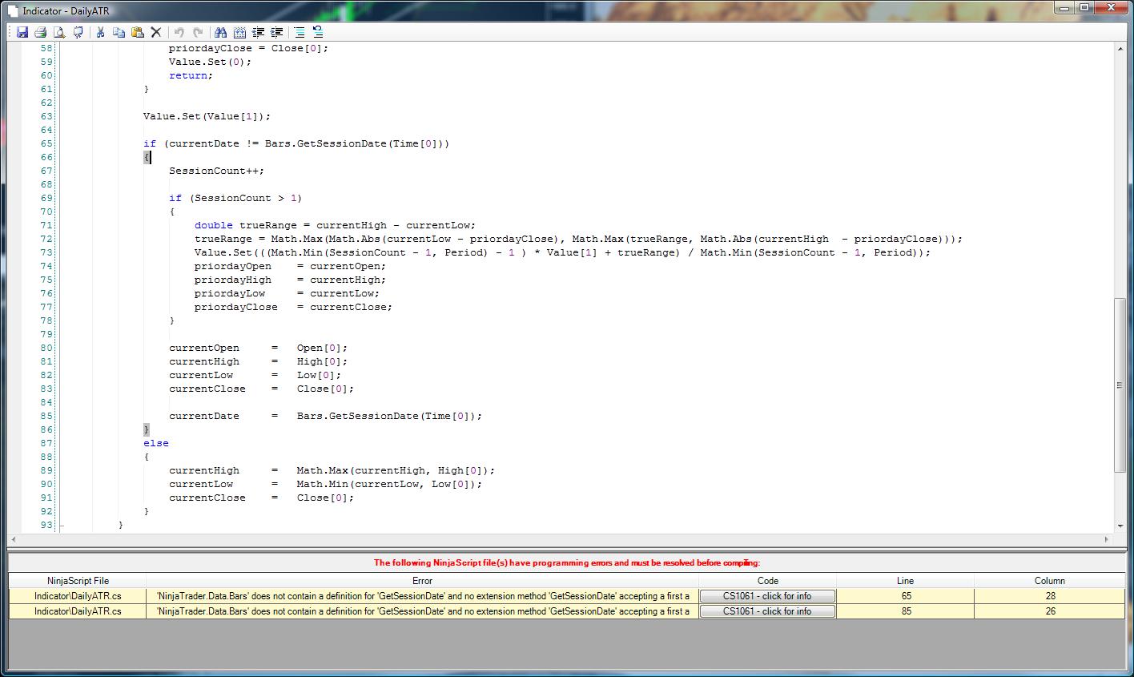Click 'priordayClose = currentClose;' on line 77
Image resolution: width=1134 pixels, height=677 pixels.
click(x=293, y=307)
